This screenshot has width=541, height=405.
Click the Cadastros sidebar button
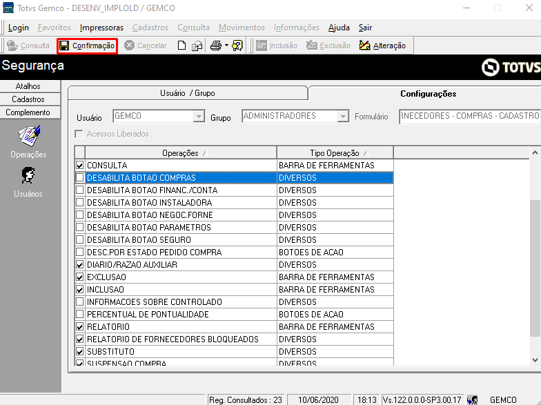(28, 99)
